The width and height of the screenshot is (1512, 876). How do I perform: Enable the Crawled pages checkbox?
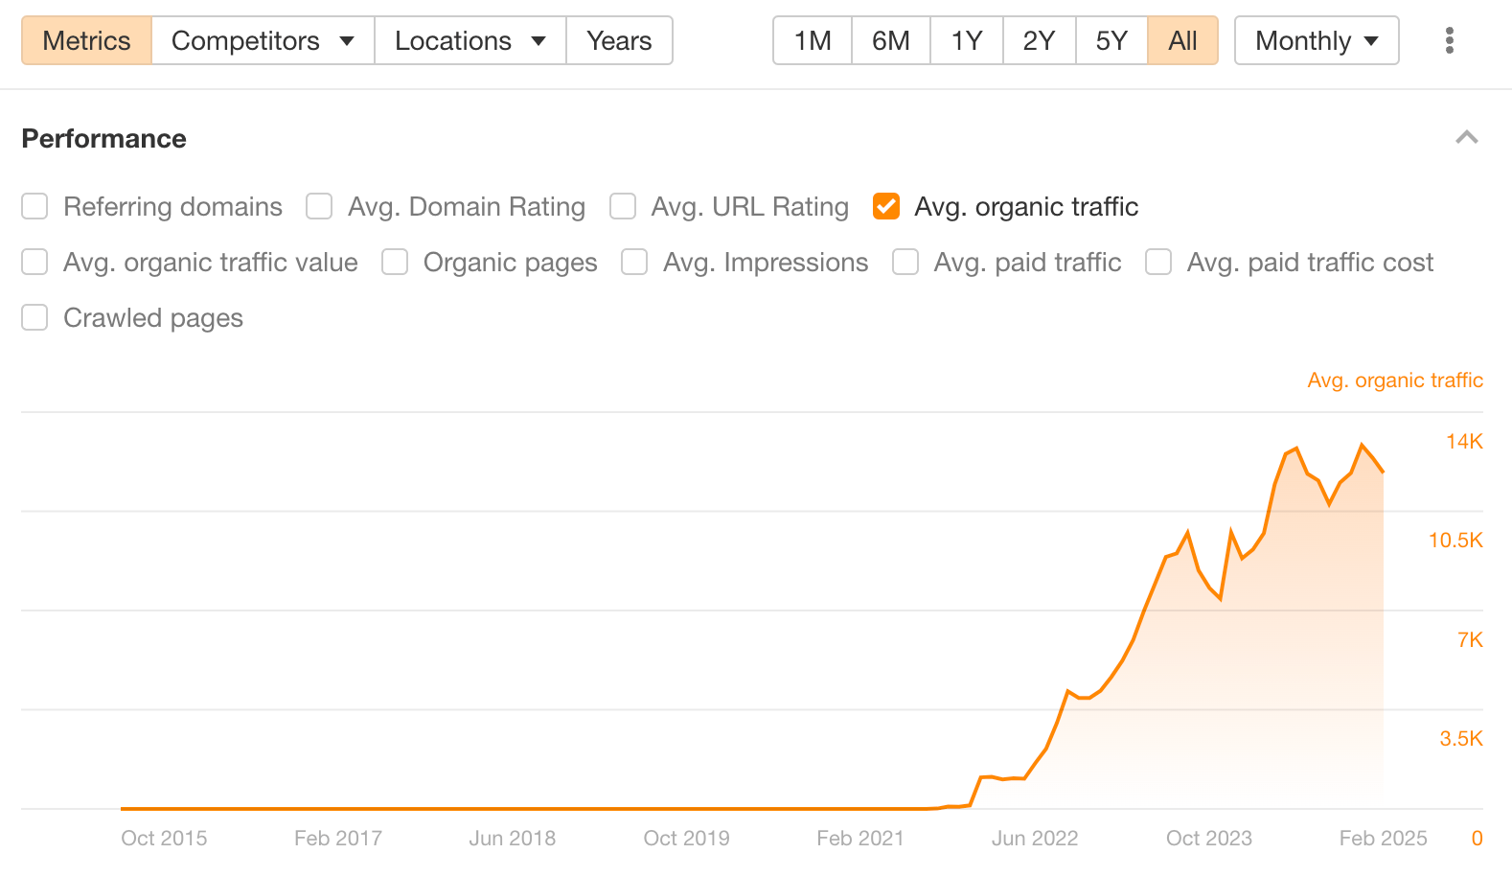pos(34,317)
